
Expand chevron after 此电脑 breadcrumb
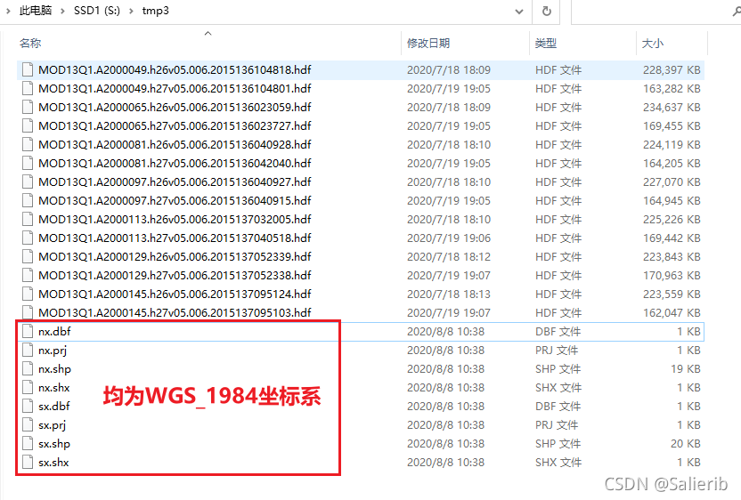62,11
